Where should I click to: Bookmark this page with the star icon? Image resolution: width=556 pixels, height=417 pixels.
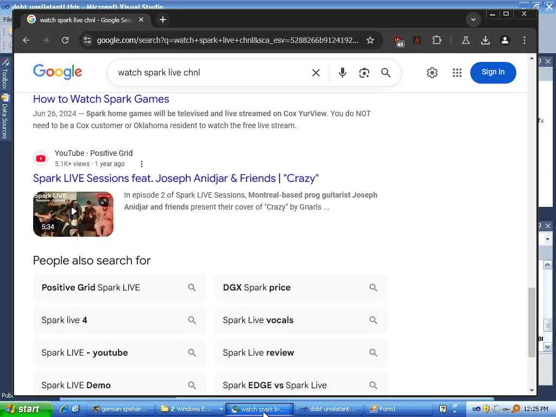[x=370, y=40]
